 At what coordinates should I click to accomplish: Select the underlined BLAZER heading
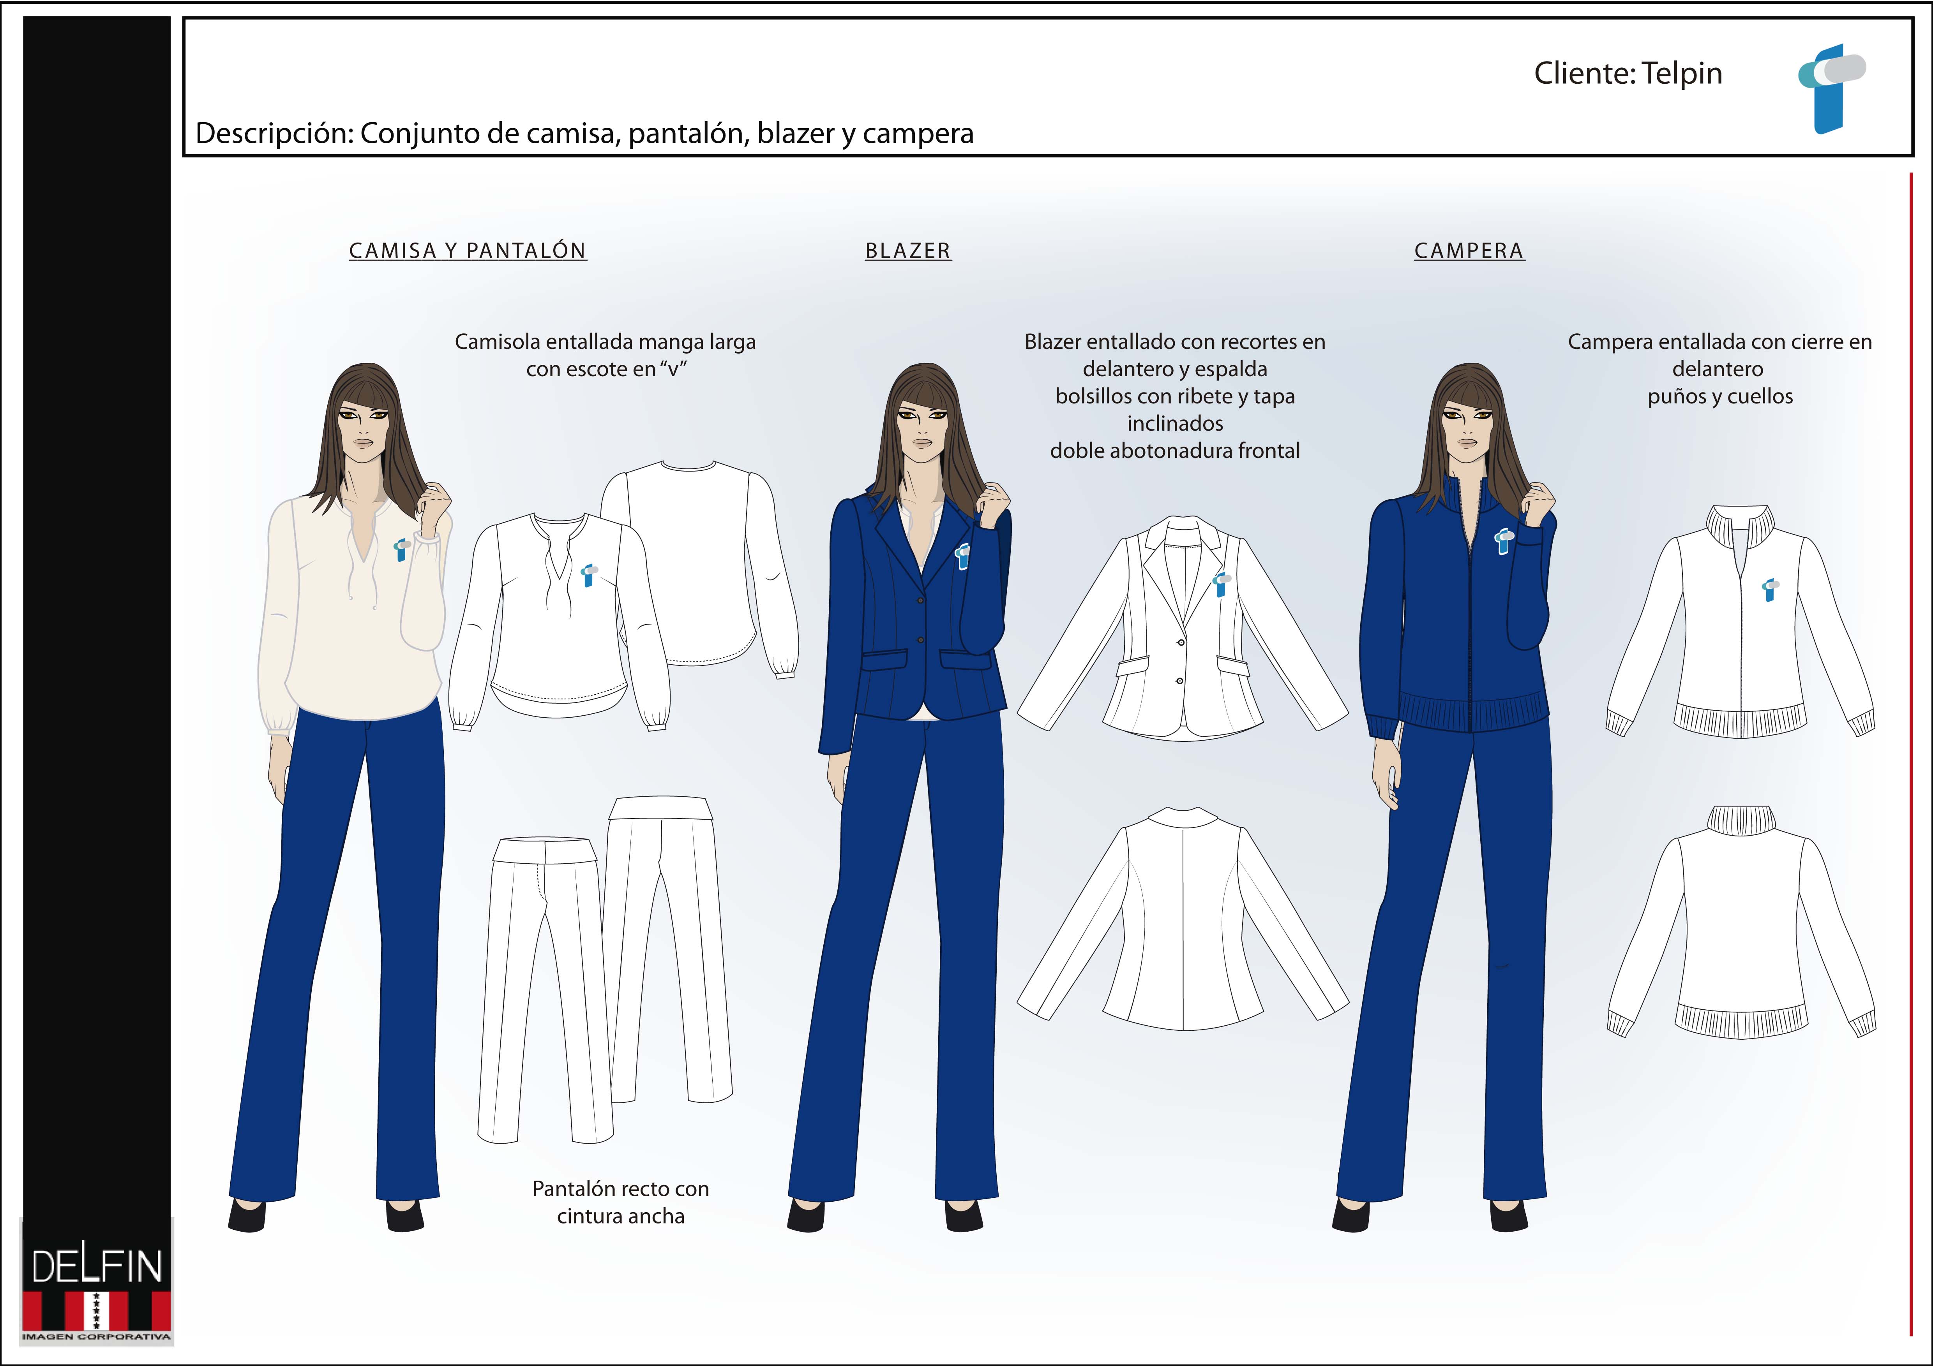[907, 251]
